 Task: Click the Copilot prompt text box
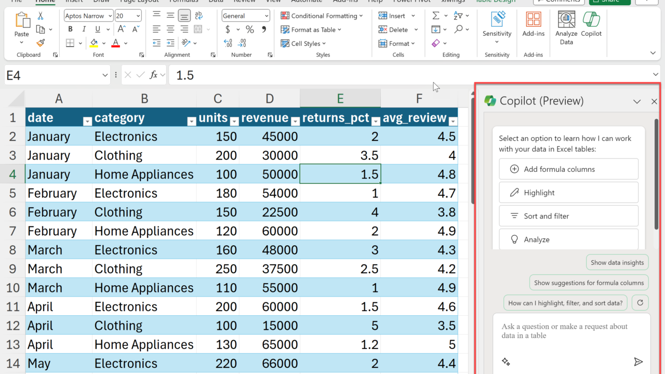click(564, 331)
